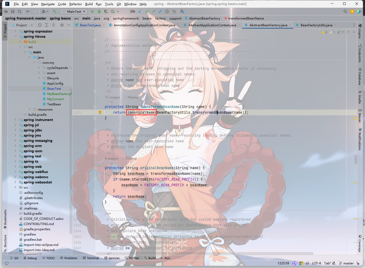Click the Translate toolbar icon
The height and width of the screenshot is (268, 365).
coord(182,11)
